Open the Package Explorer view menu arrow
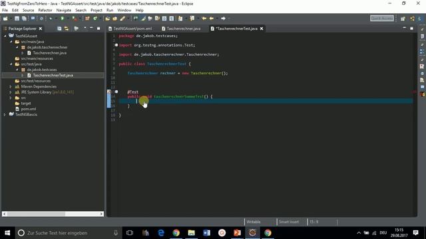 85,28
